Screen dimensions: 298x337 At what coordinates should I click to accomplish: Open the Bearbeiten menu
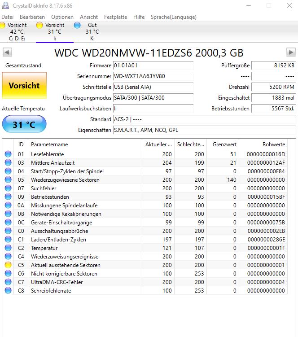click(32, 17)
